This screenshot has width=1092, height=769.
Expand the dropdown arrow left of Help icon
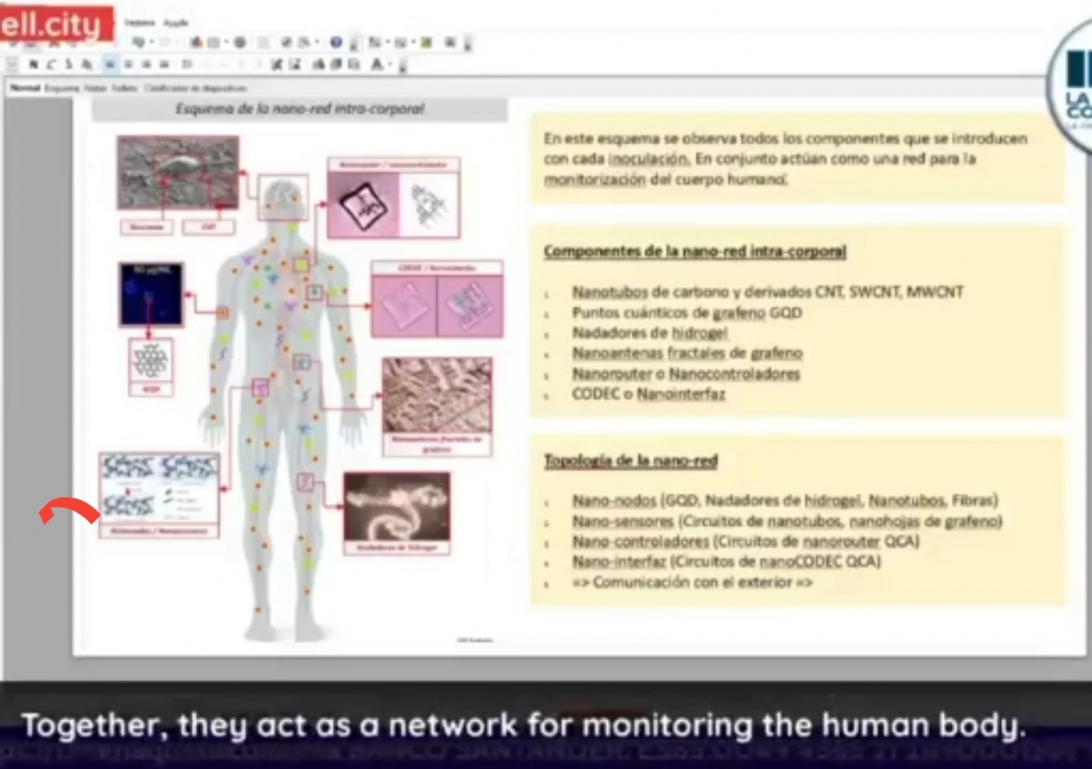point(317,42)
